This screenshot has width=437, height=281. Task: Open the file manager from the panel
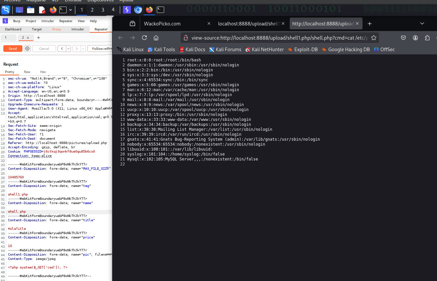[x=31, y=10]
